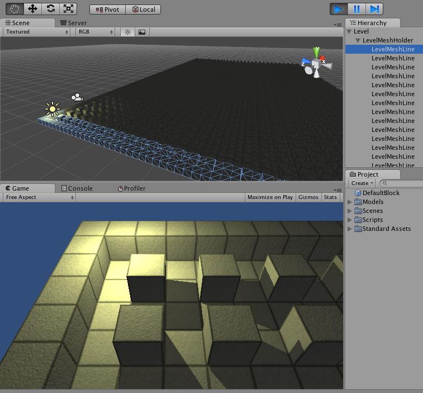The width and height of the screenshot is (423, 393).
Task: Toggle Pivot handle position
Action: click(108, 10)
